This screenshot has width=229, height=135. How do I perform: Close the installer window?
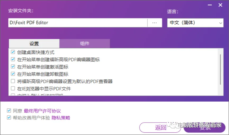[220, 5]
